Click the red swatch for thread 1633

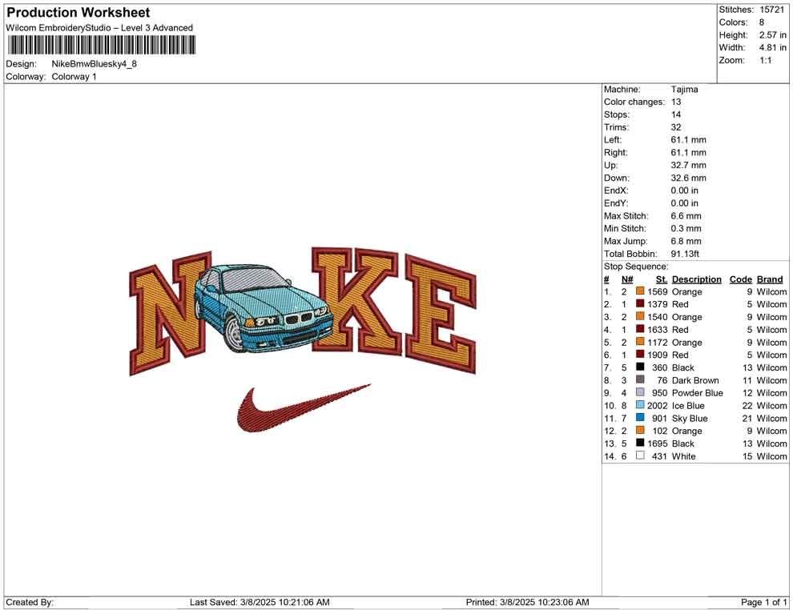[x=640, y=329]
